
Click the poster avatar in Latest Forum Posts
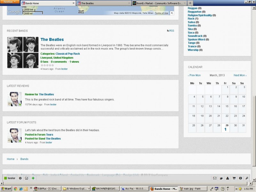coord(14,135)
